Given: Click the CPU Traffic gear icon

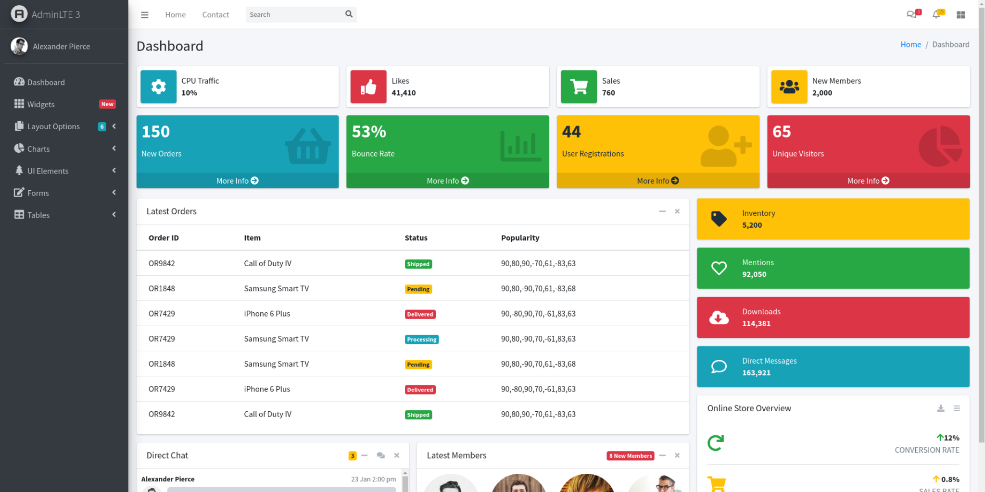Looking at the screenshot, I should tap(158, 87).
